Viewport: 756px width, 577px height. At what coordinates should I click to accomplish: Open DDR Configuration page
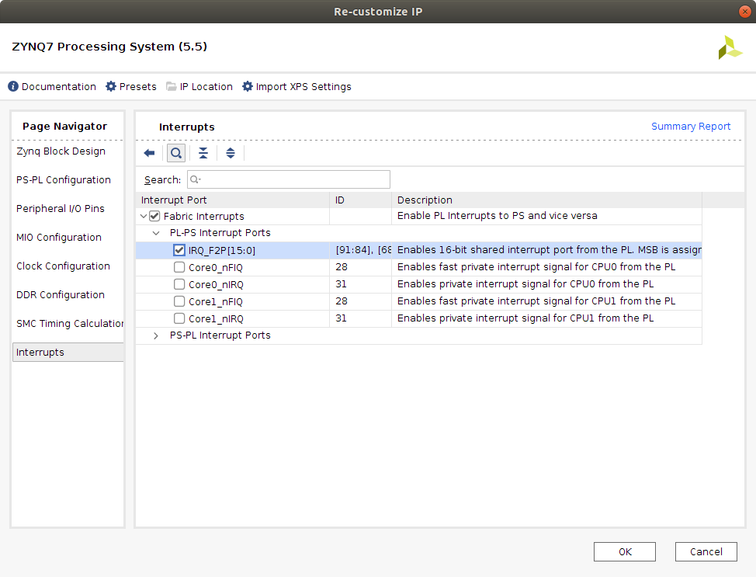(61, 295)
